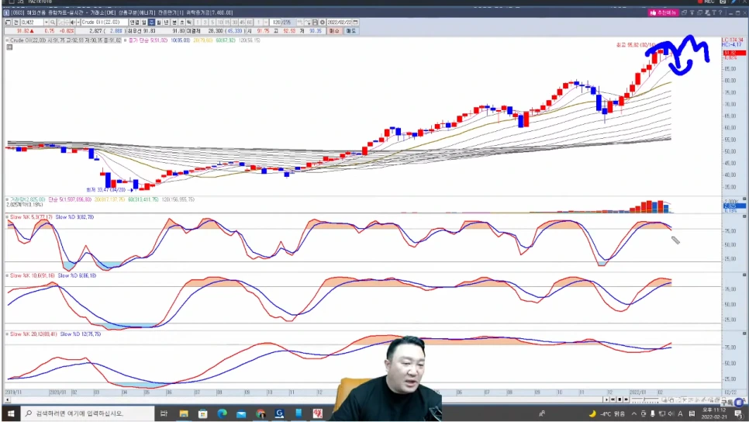
Task: Open the interval value dropdown after 60
Action: (x=265, y=22)
